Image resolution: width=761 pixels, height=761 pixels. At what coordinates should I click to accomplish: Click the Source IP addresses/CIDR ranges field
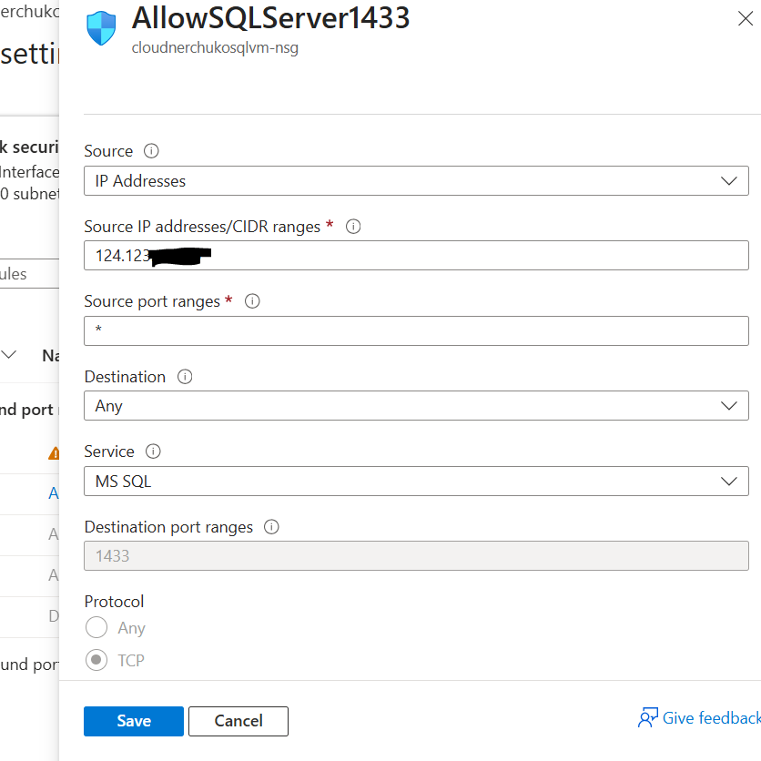(416, 255)
